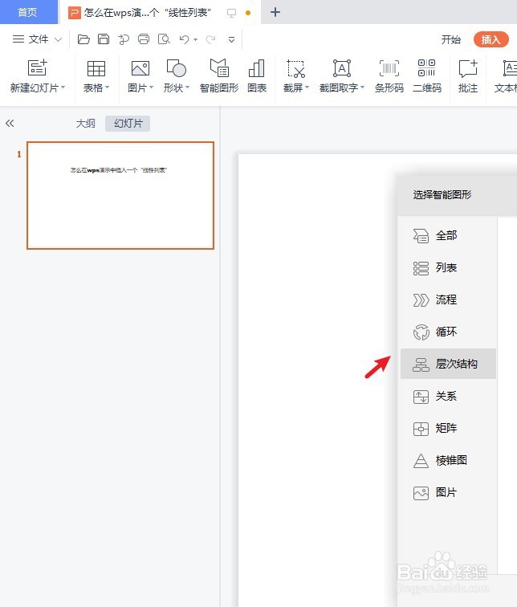Expand the 形状 dropdown arrow
This screenshot has height=607, width=517.
(187, 88)
